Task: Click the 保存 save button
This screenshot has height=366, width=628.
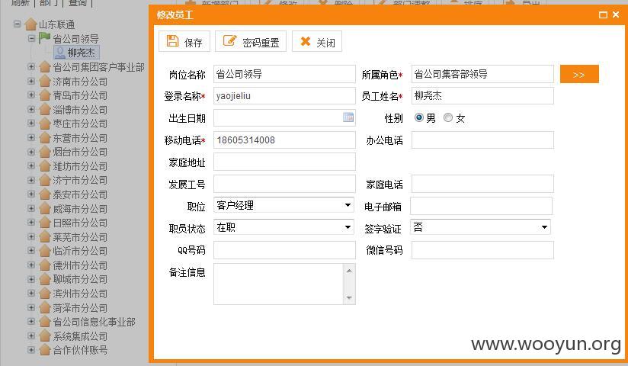Action: tap(184, 41)
